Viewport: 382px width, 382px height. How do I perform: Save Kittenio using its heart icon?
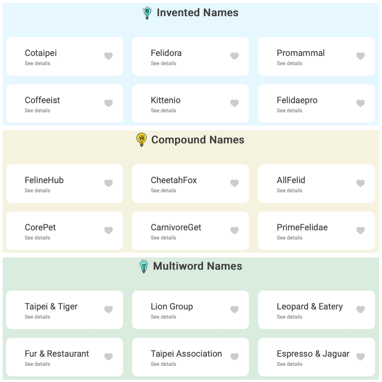(x=235, y=103)
